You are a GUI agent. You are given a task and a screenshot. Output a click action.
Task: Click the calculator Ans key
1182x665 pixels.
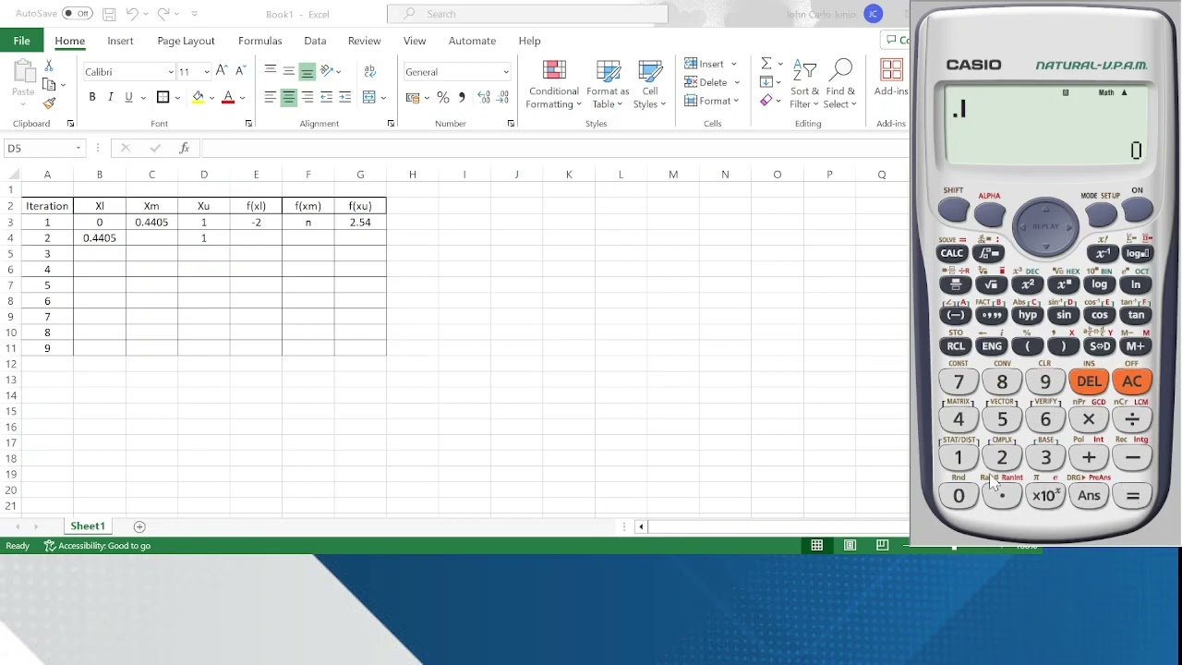coord(1089,496)
